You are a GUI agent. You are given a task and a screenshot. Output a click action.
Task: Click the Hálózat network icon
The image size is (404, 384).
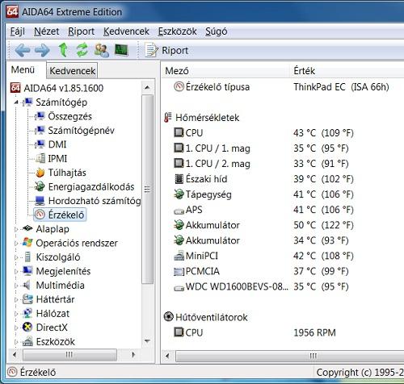point(27,313)
